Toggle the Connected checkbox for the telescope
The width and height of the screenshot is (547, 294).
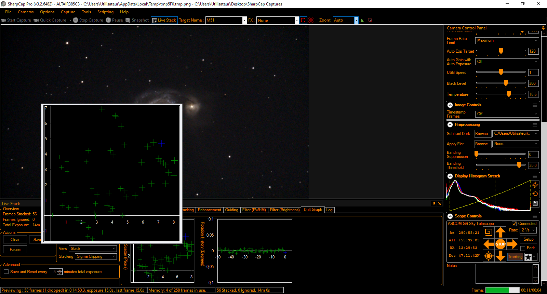coord(514,224)
